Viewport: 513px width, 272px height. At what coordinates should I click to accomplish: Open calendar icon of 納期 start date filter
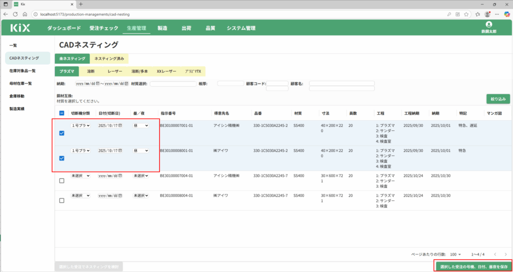[98, 84]
